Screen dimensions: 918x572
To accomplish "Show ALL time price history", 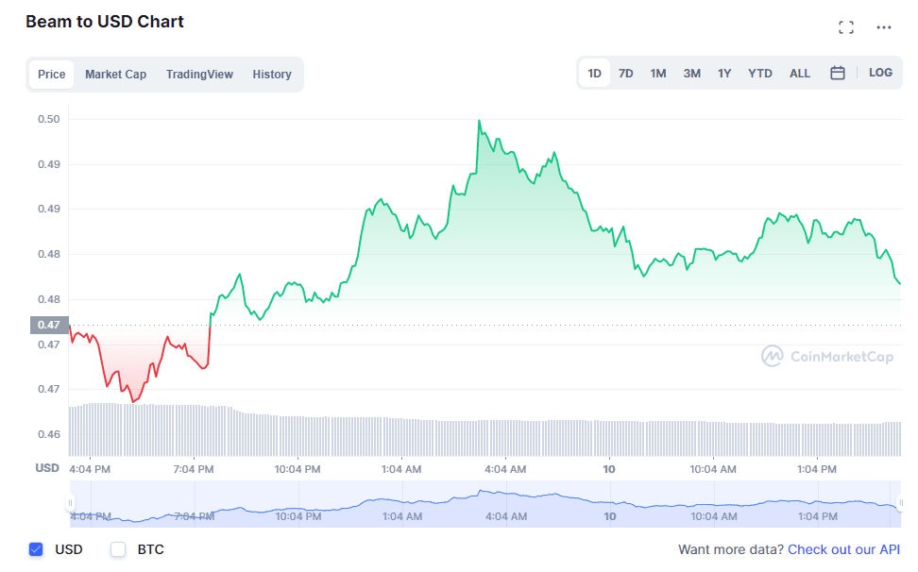I will [x=800, y=74].
